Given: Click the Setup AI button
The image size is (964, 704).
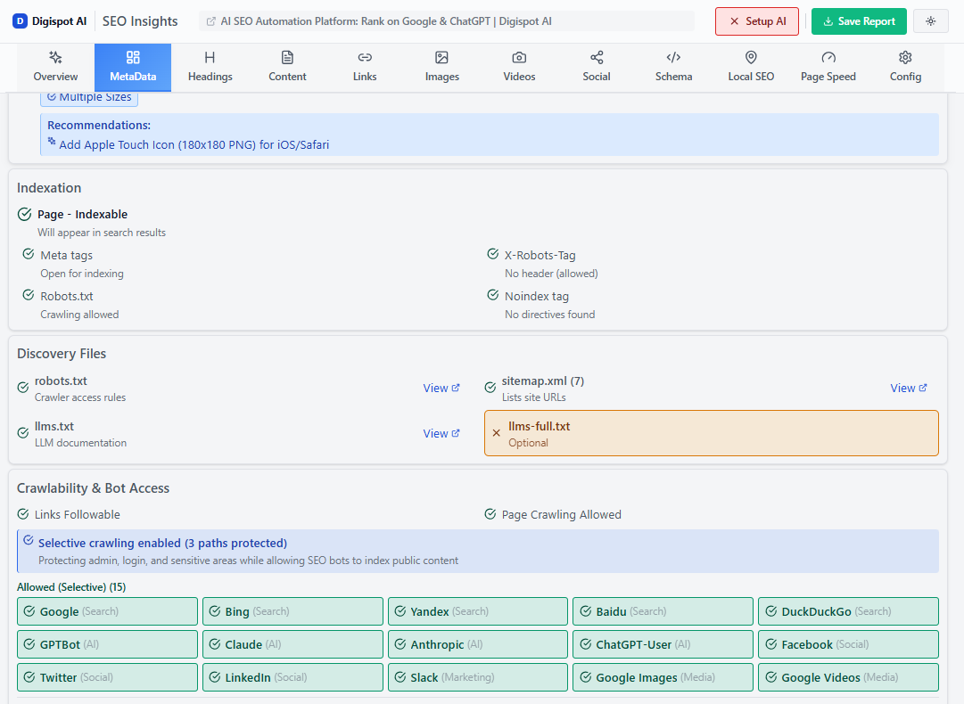Looking at the screenshot, I should pyautogui.click(x=757, y=21).
